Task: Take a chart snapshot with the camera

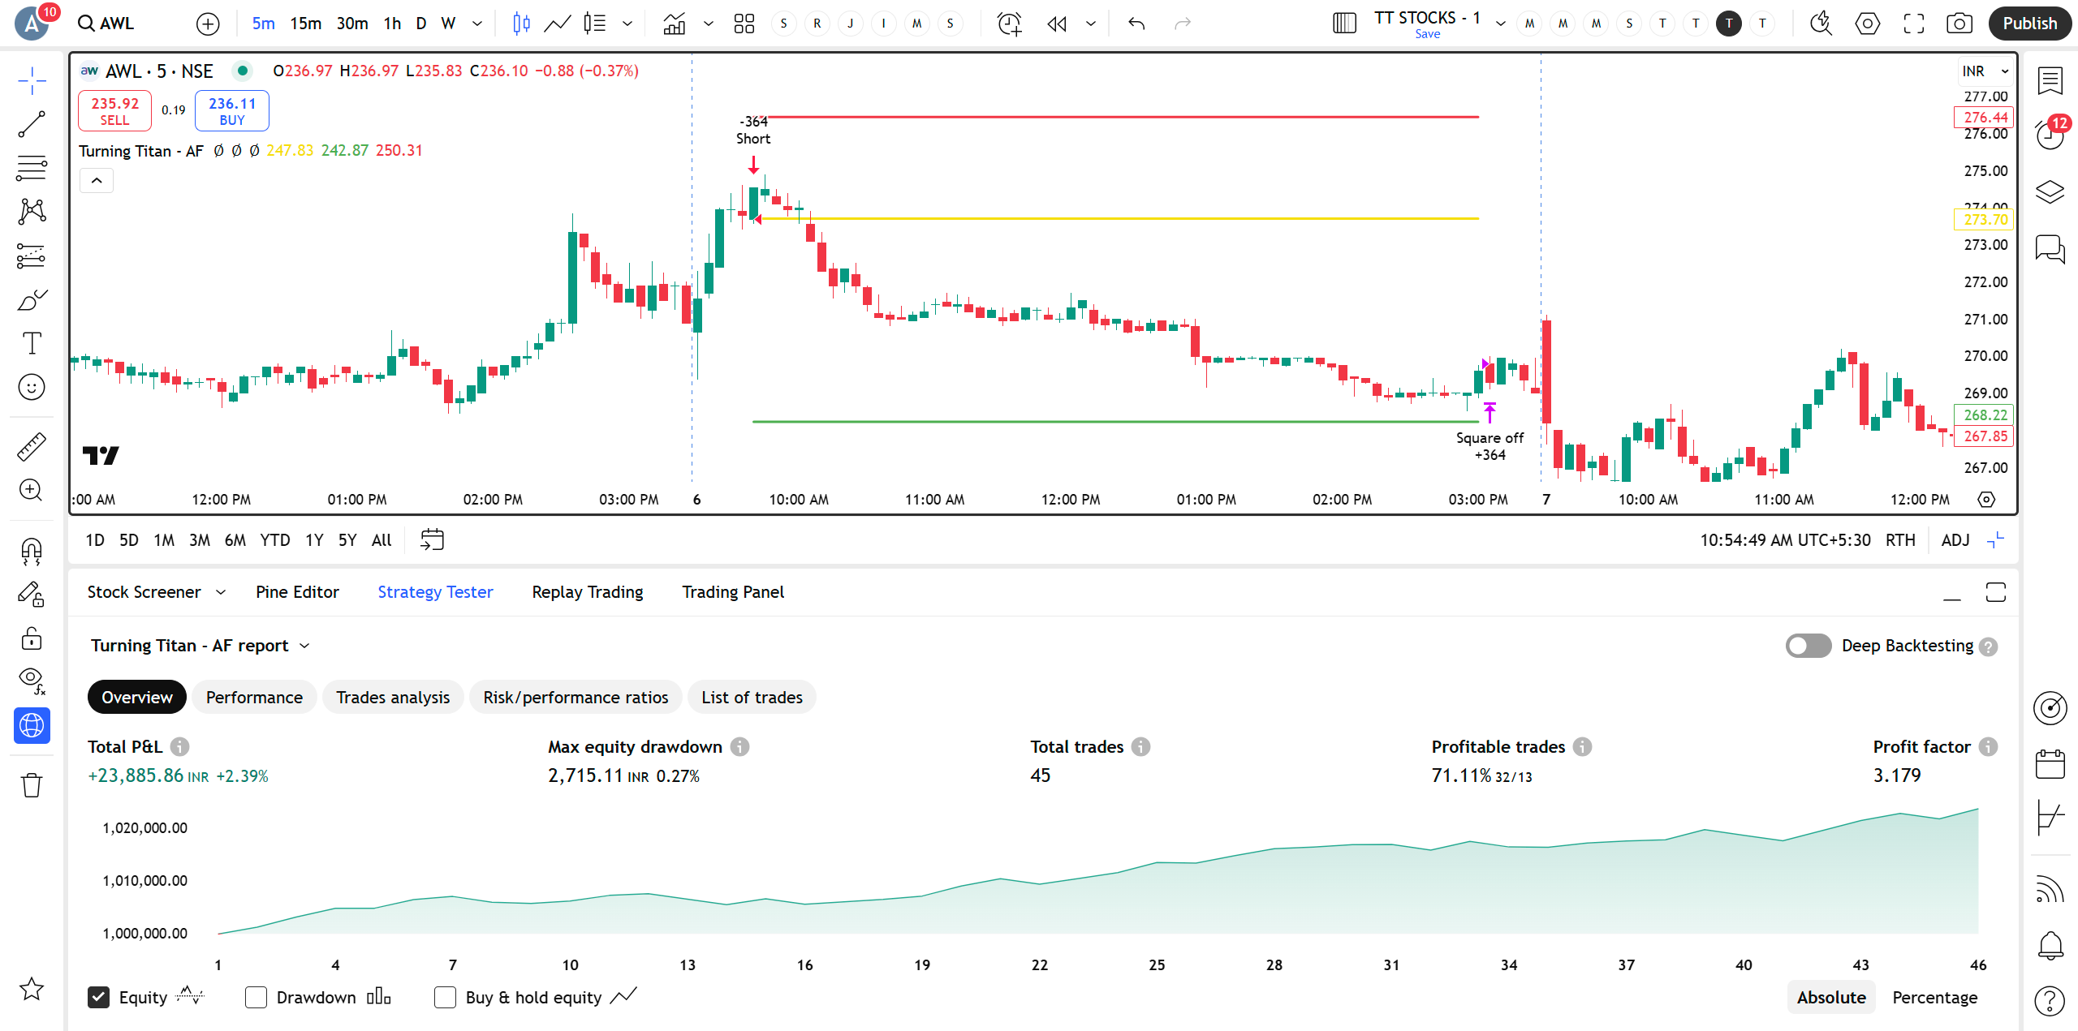Action: pyautogui.click(x=1959, y=24)
